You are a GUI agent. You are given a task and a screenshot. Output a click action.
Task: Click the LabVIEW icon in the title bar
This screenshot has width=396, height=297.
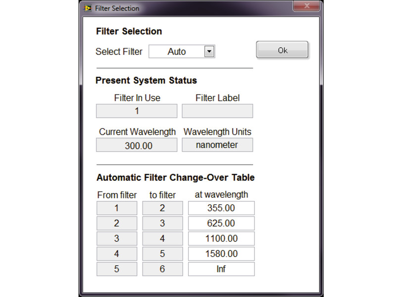click(x=88, y=8)
